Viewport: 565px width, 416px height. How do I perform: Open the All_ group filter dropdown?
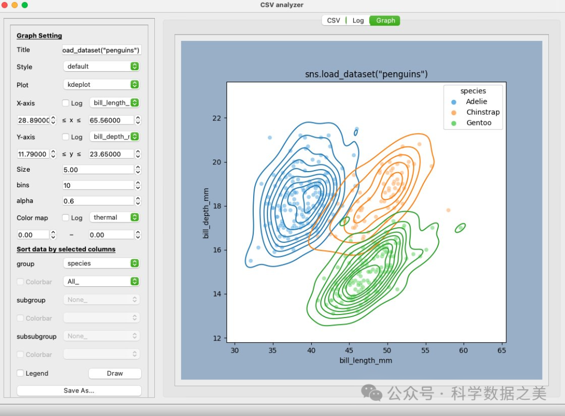coord(101,282)
